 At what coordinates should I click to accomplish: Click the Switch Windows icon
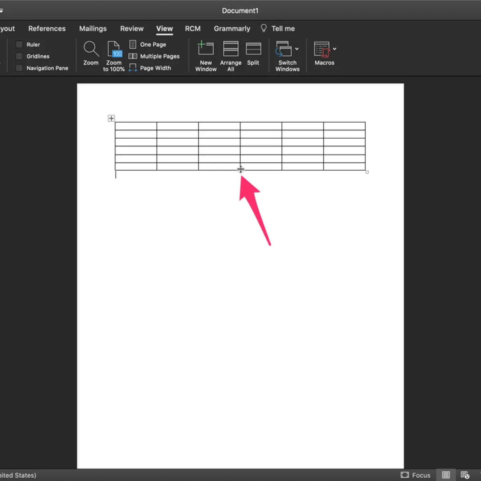pyautogui.click(x=284, y=49)
